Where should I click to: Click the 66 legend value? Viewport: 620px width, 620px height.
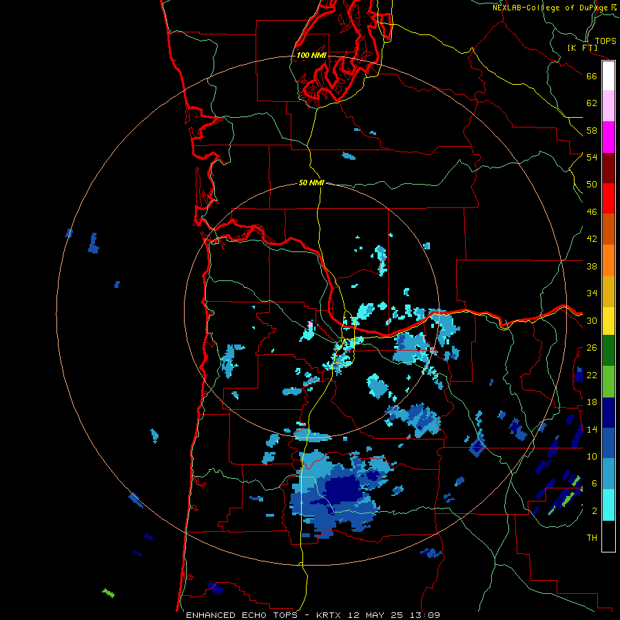pyautogui.click(x=592, y=76)
